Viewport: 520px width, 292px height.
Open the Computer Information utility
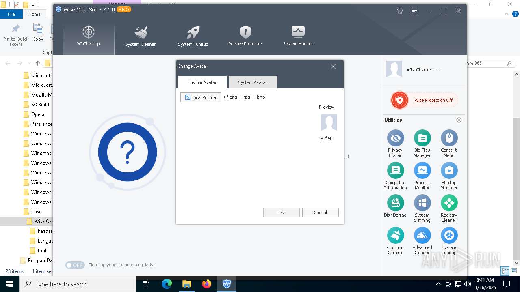tap(395, 176)
